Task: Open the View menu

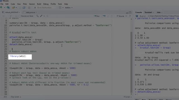Action: [x=19, y=4]
